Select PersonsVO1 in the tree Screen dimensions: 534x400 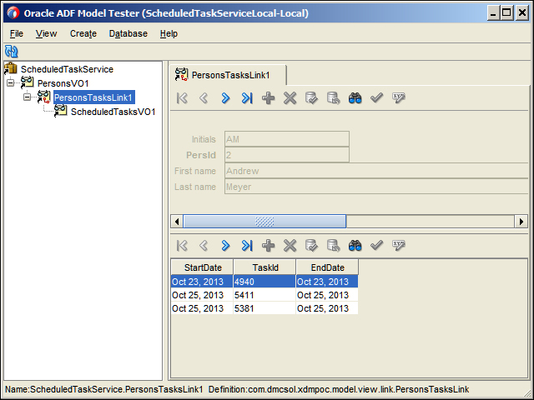click(63, 83)
